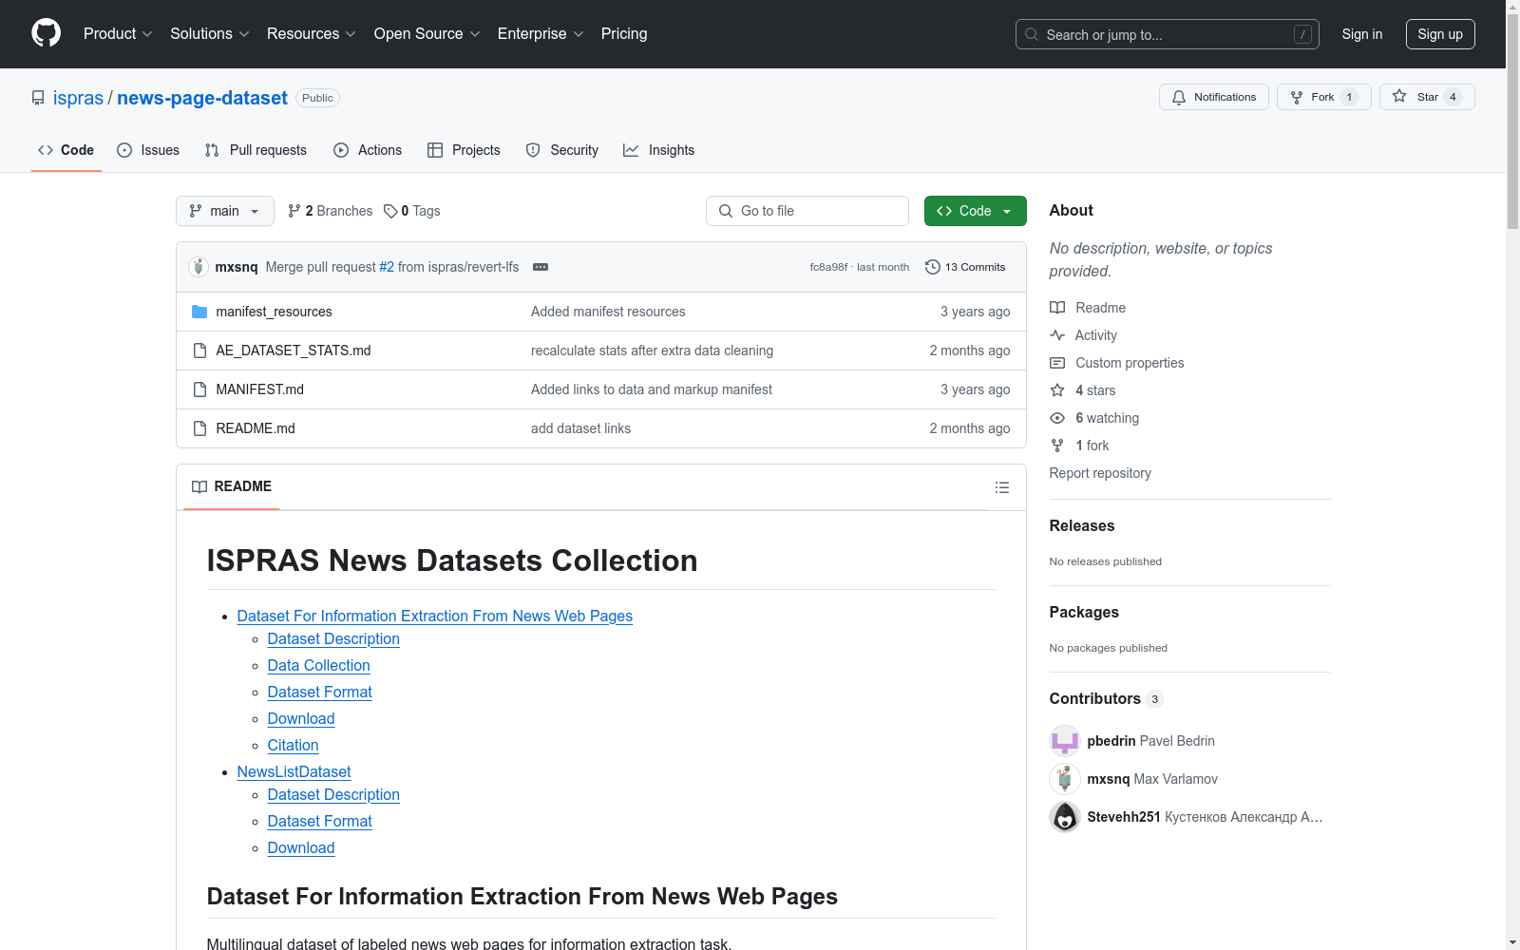1520x950 pixels.
Task: Click the Sign in link
Action: (x=1362, y=34)
